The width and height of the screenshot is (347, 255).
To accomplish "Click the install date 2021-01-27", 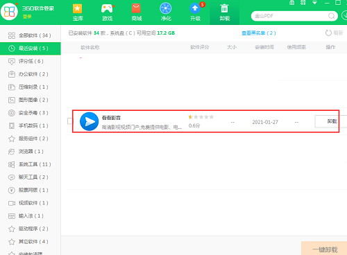I will pyautogui.click(x=265, y=122).
